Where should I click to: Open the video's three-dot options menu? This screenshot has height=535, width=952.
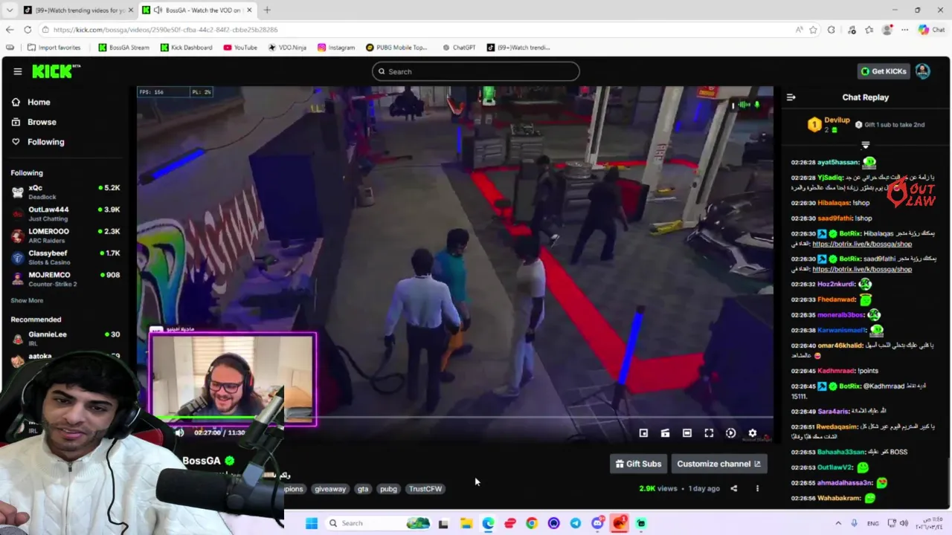tap(757, 488)
